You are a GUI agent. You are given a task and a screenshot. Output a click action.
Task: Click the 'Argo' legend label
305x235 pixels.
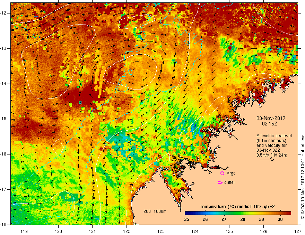click(x=231, y=173)
